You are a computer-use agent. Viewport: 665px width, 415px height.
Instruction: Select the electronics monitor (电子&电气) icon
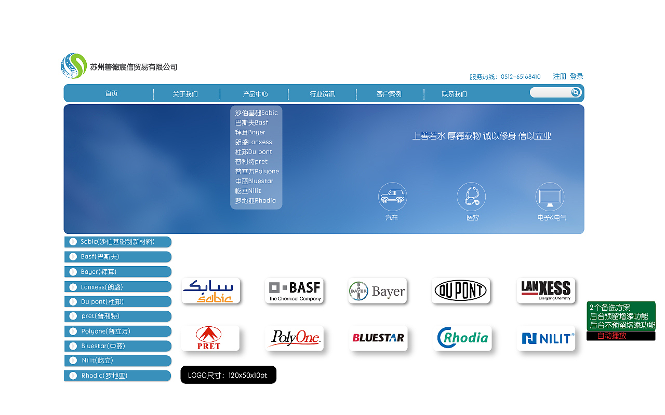[x=550, y=197]
